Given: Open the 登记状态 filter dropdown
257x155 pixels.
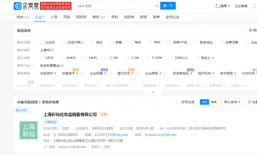Looking at the screenshot, I should (x=125, y=73).
